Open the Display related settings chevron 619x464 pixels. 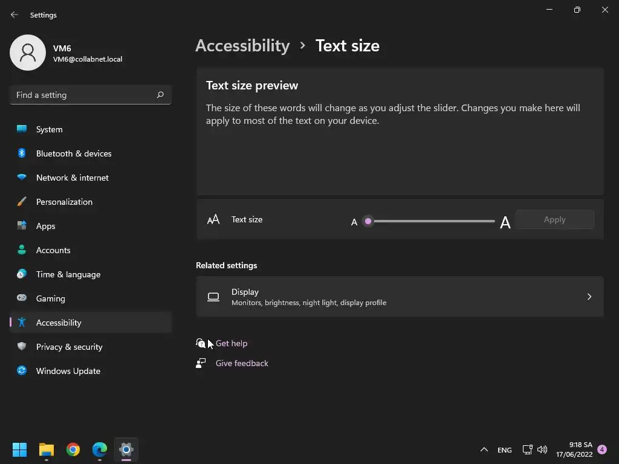(589, 297)
